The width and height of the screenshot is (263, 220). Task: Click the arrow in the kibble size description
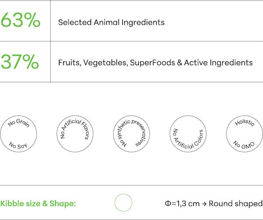pyautogui.click(x=204, y=204)
